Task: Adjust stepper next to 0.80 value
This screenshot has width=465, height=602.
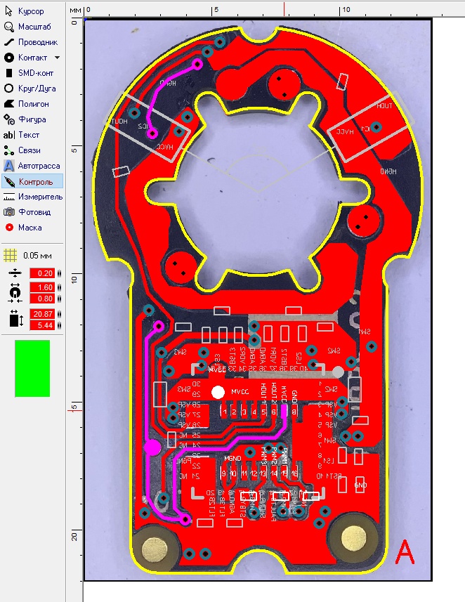Action: click(x=59, y=299)
